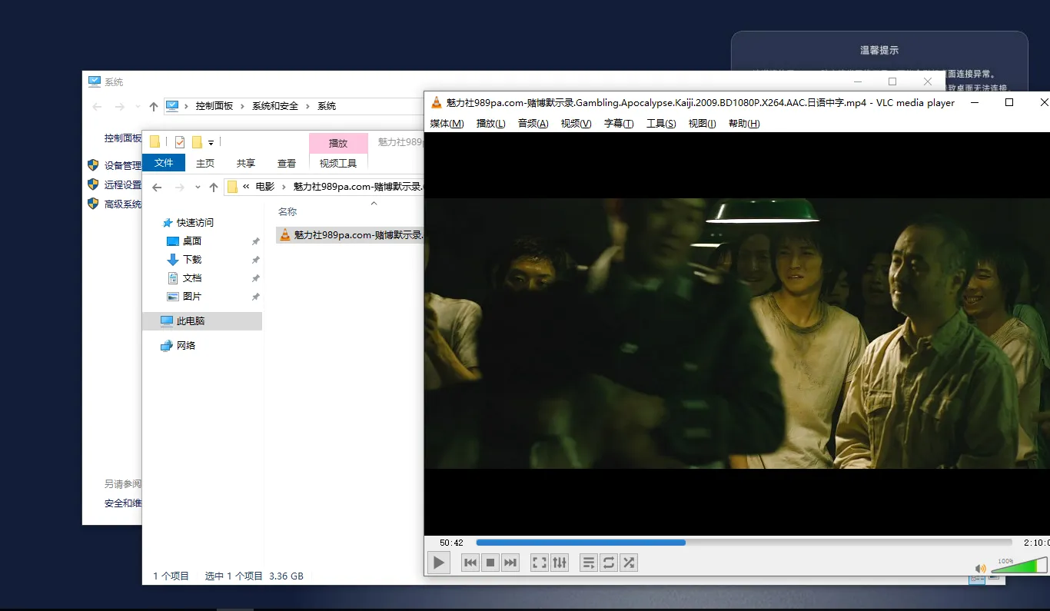Open the 视频工具 ribbon tab
The image size is (1050, 611).
click(338, 163)
